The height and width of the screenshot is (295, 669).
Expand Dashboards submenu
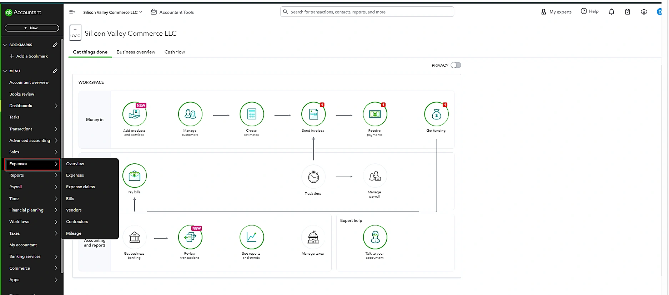tap(56, 106)
